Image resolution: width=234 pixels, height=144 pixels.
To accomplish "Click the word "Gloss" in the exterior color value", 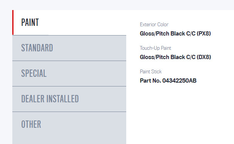I will tap(147, 34).
